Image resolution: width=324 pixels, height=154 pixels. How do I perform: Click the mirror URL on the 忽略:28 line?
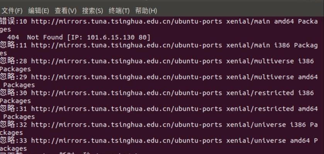(126, 61)
